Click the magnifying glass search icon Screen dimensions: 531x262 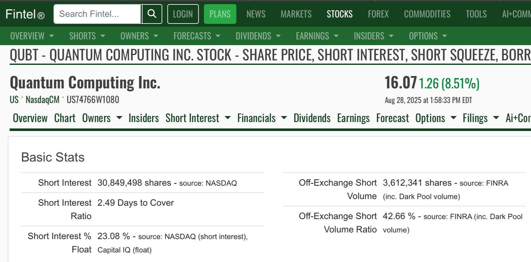pos(152,14)
